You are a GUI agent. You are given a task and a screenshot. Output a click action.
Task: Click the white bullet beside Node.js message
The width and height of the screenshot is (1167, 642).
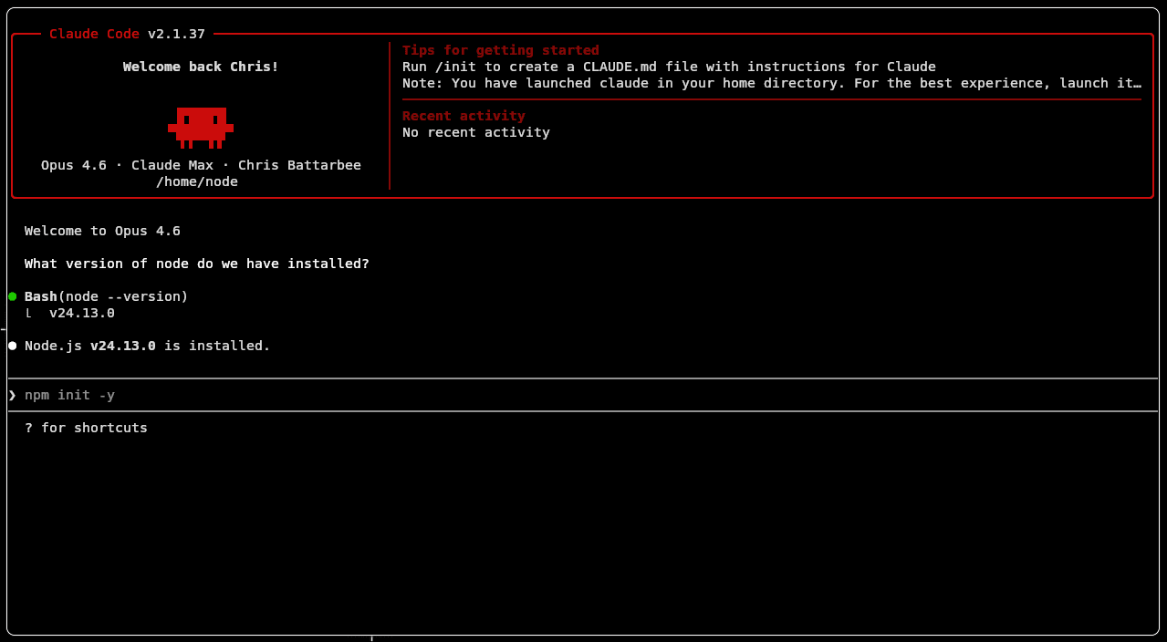pos(12,345)
